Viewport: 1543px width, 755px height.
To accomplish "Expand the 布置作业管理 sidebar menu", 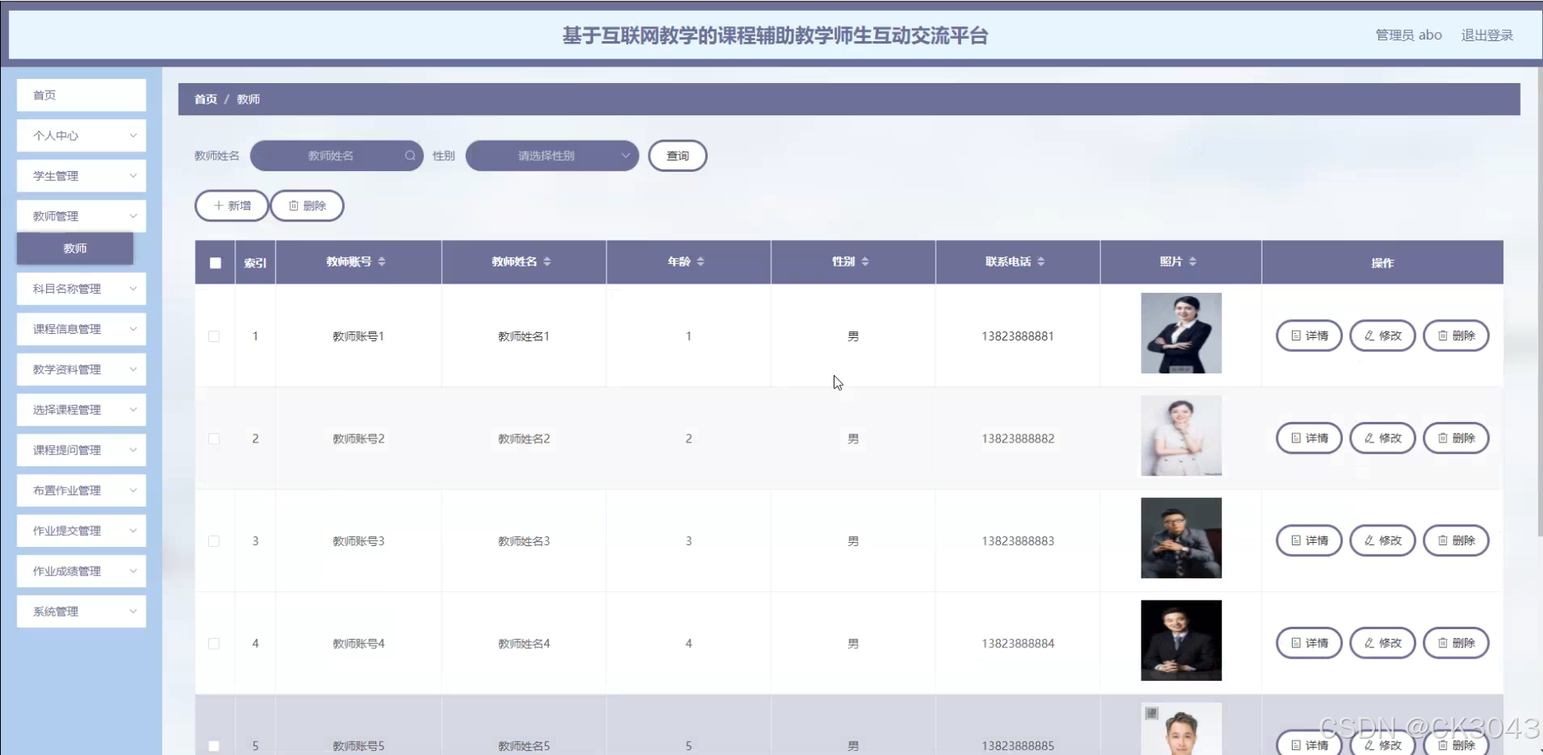I will click(81, 490).
